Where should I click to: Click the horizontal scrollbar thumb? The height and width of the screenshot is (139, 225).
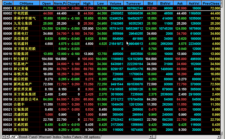[154, 137]
